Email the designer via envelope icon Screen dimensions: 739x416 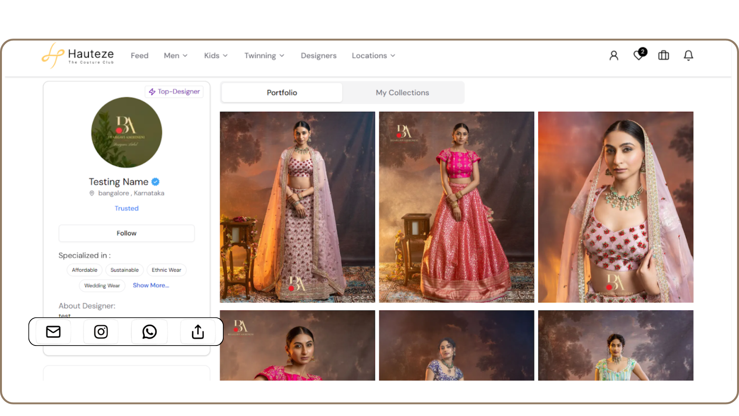click(x=53, y=332)
